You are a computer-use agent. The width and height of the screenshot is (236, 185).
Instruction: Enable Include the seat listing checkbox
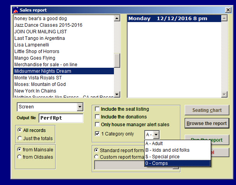(98, 109)
